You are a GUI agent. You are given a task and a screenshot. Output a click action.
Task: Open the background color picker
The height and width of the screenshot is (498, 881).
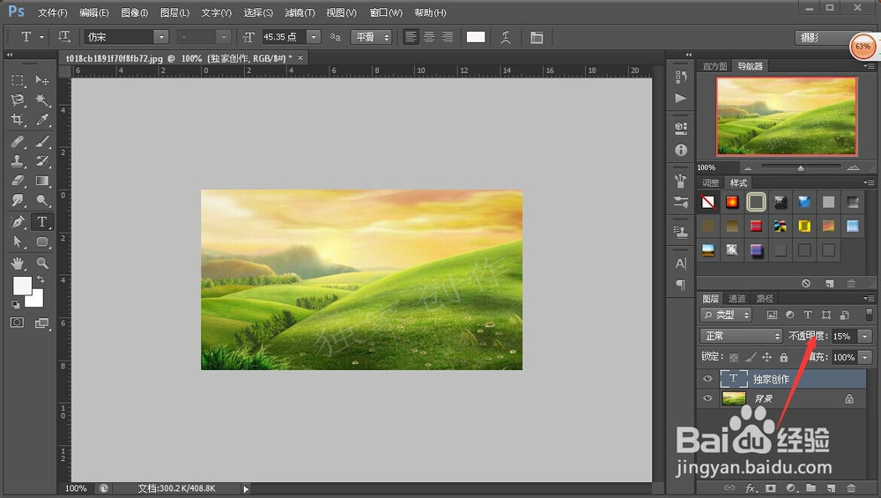(x=37, y=301)
